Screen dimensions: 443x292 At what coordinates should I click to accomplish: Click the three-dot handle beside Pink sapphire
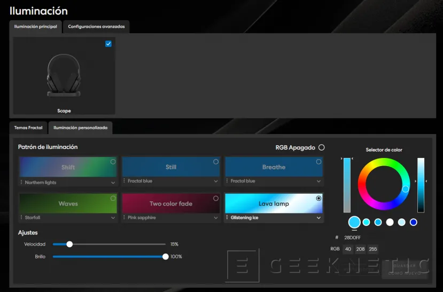click(125, 218)
